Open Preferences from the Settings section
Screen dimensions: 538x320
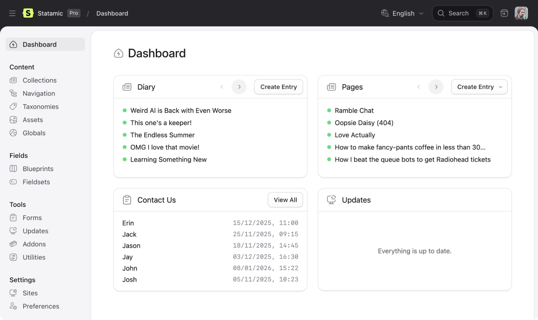click(x=41, y=306)
